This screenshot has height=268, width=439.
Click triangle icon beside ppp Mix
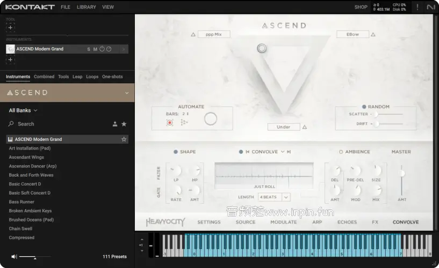[193, 35]
